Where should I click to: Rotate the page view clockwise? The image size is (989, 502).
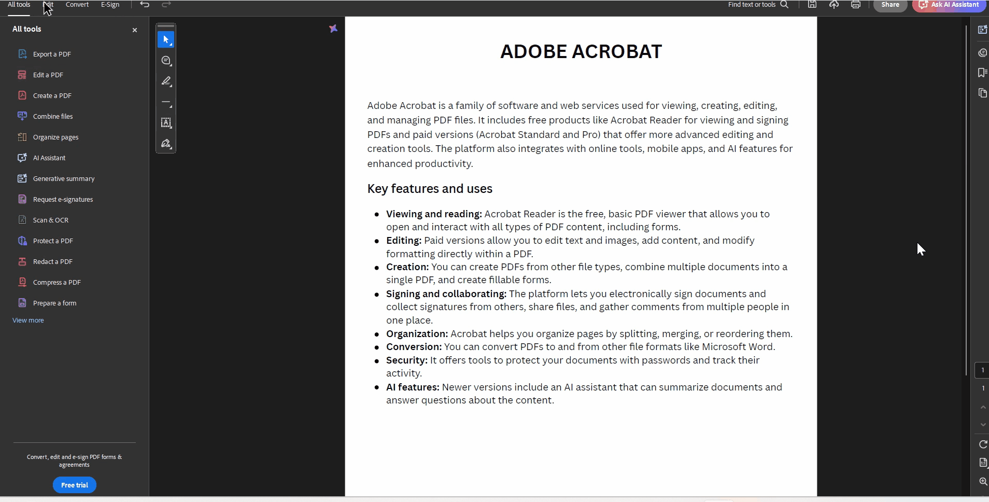click(983, 444)
